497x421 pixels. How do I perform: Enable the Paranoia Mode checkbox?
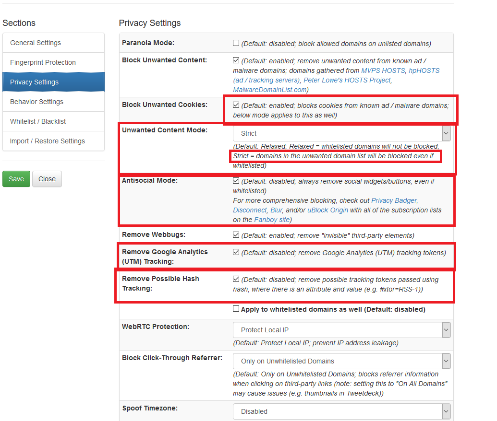pos(236,43)
